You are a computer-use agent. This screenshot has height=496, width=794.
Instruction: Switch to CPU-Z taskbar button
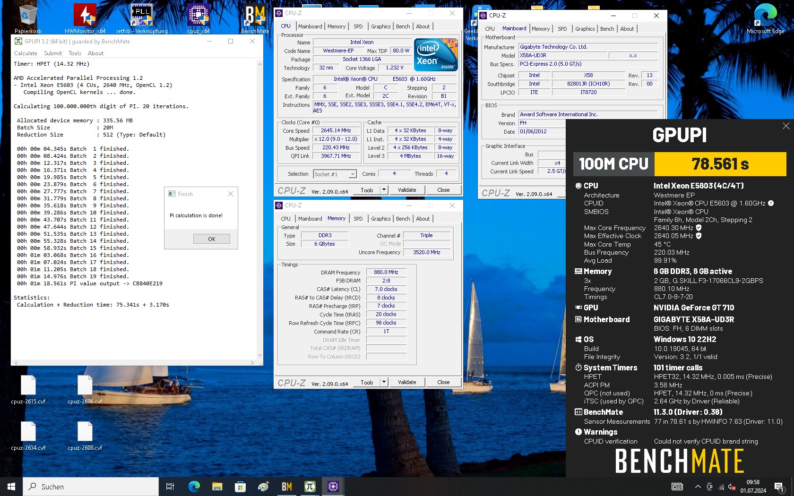point(333,487)
